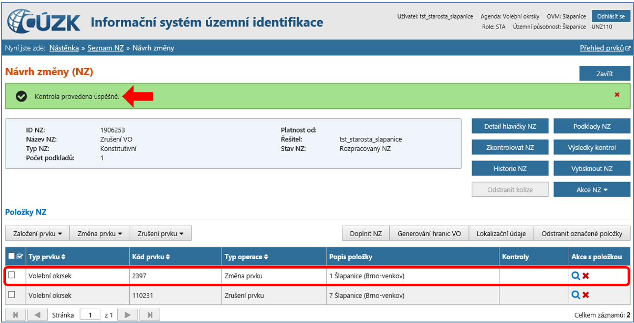The height and width of the screenshot is (323, 634).
Task: Open the Akce NZ dropdown menu
Action: 592,189
